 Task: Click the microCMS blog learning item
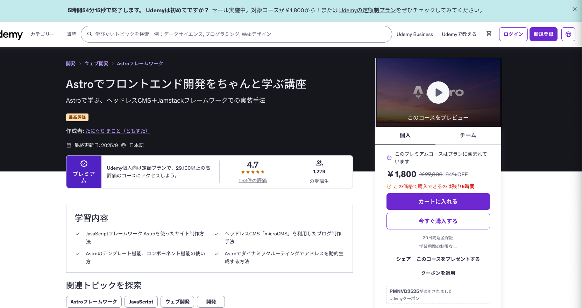pos(283,237)
